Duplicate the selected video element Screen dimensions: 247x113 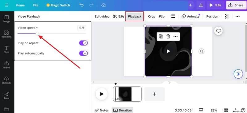[161, 37]
